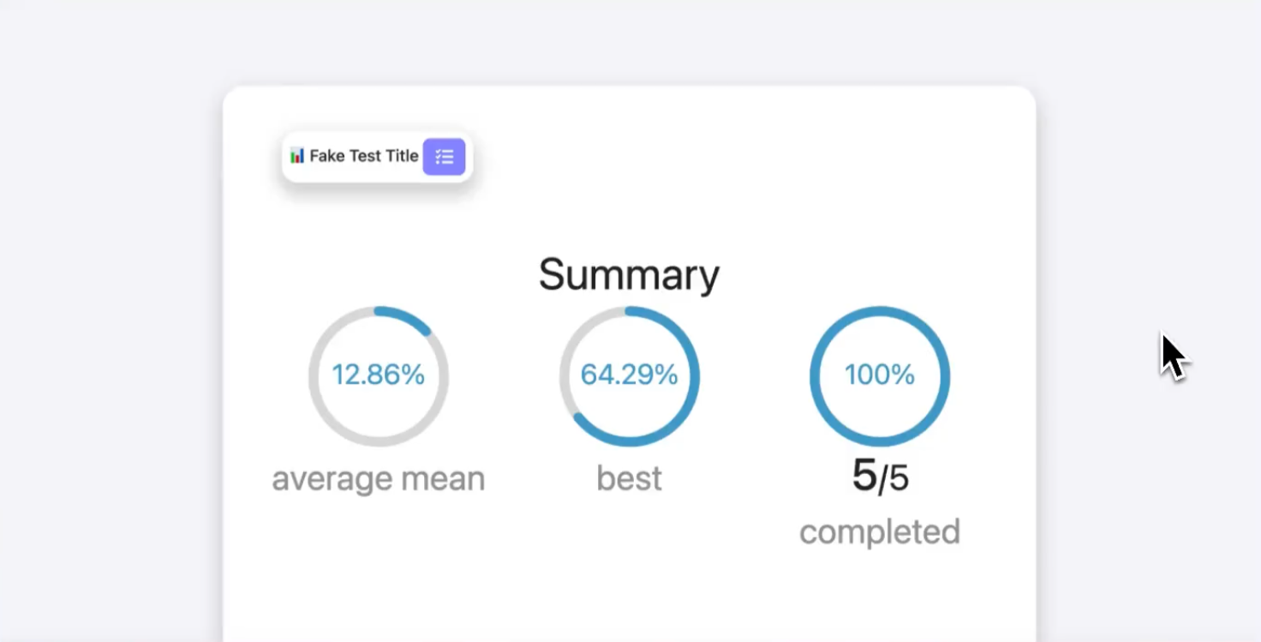1261x642 pixels.
Task: Click the completed label text
Action: coord(879,532)
